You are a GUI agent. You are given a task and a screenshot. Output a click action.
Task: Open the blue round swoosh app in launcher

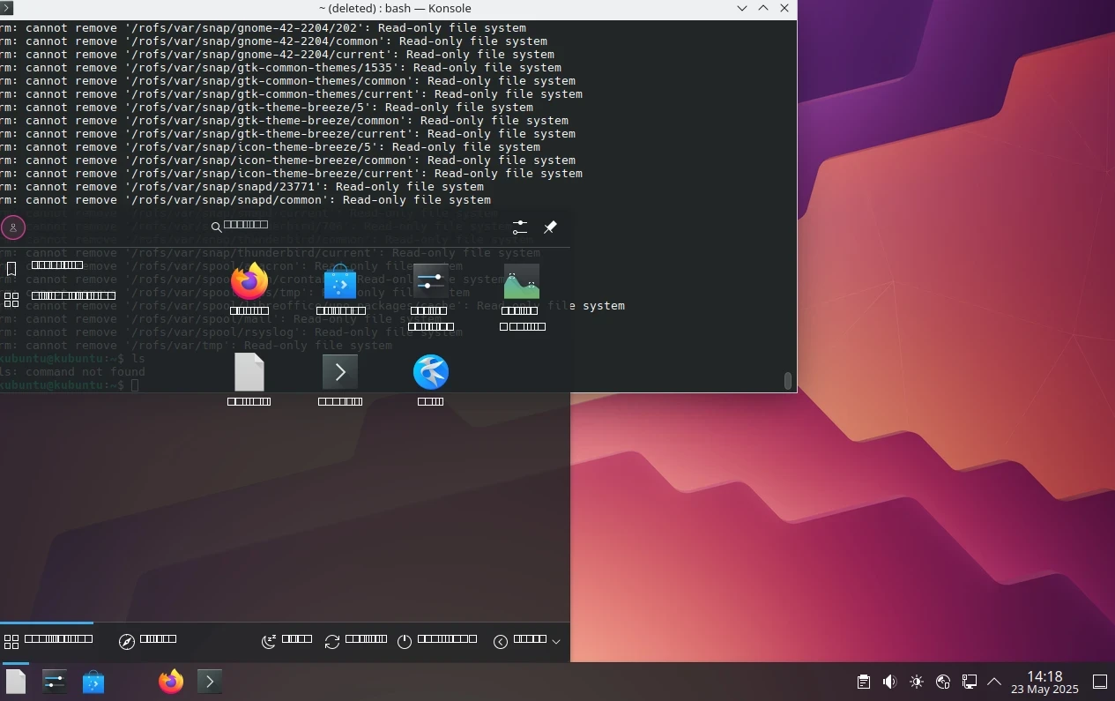pos(431,379)
